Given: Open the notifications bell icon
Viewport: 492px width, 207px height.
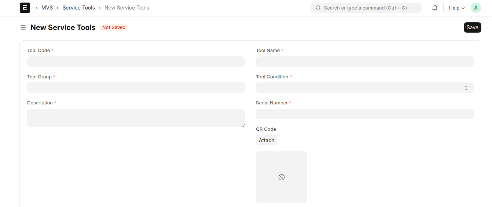Looking at the screenshot, I should [x=435, y=8].
